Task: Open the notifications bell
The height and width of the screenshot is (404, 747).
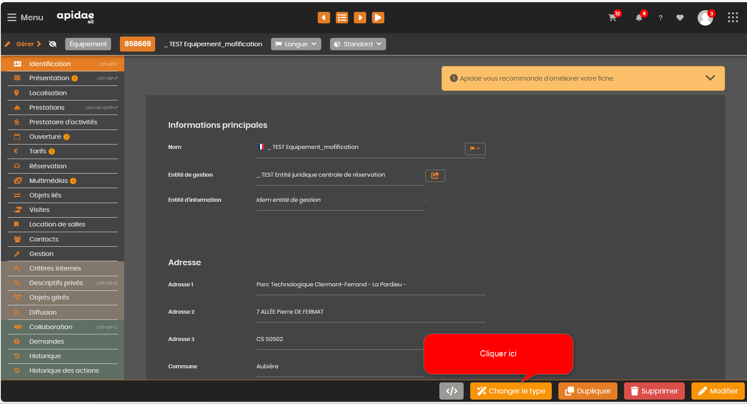Action: click(x=639, y=18)
